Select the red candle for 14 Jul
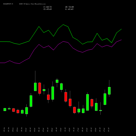The width and height of the screenshot is (136, 136). click(66, 97)
